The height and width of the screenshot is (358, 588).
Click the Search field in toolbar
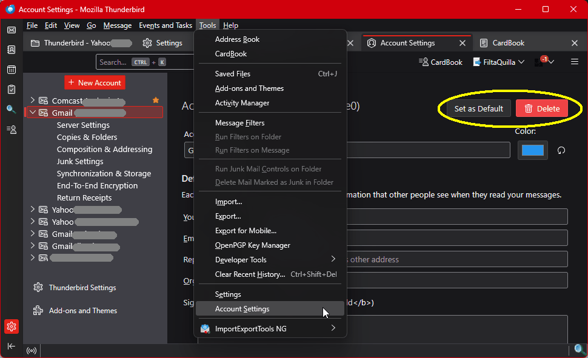[x=144, y=62]
